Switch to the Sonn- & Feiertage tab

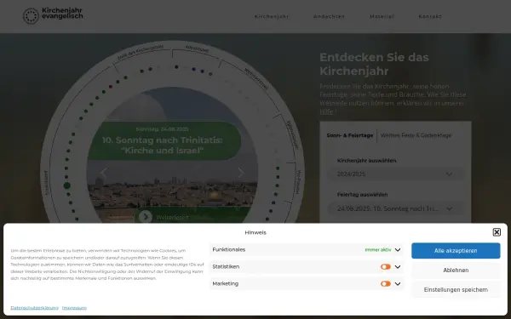pos(350,135)
